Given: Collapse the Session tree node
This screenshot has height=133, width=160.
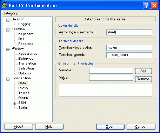Looking at the screenshot, I should 8,20.
